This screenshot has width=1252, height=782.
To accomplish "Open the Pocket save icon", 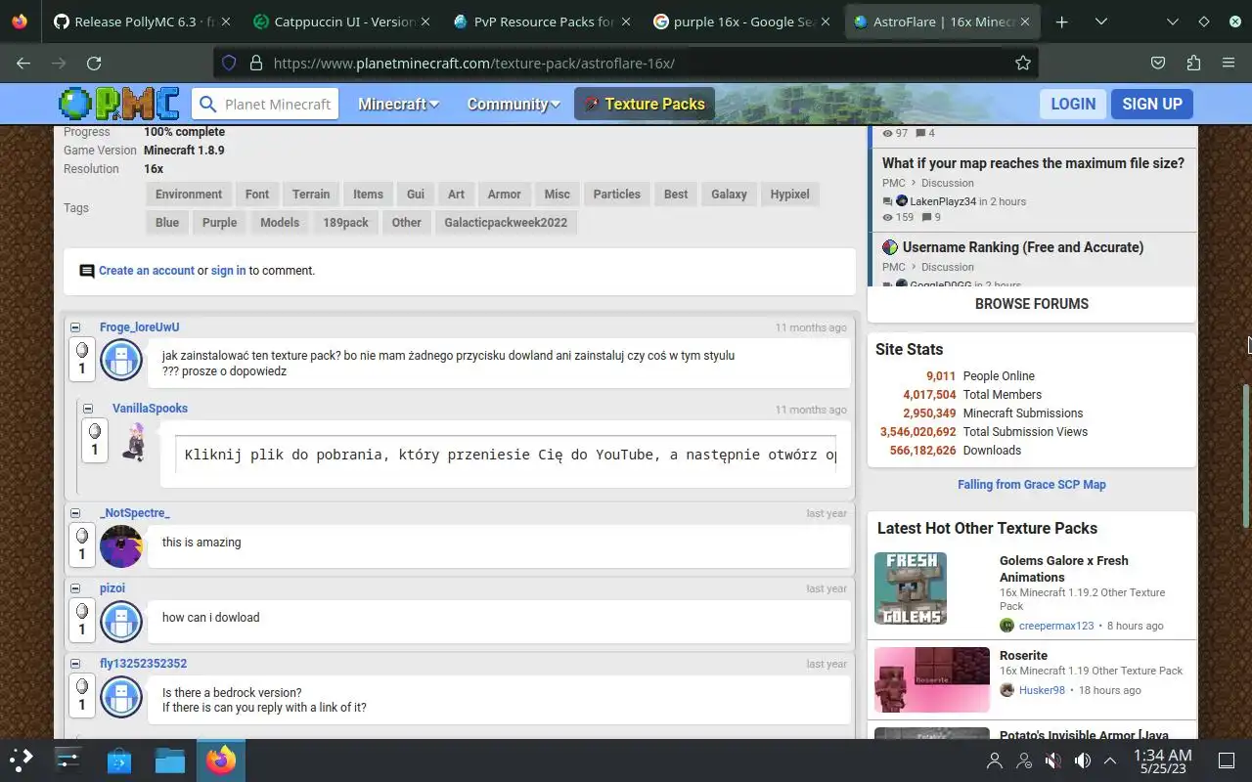I will pos(1158,63).
